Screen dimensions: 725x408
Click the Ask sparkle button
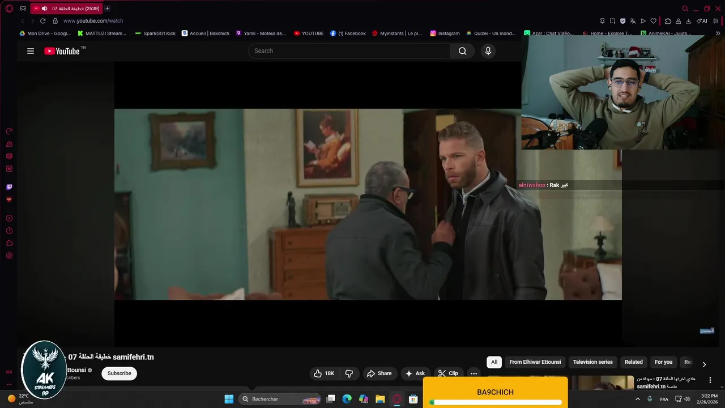(x=415, y=373)
